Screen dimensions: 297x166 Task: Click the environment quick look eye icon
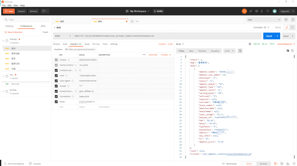tap(286, 20)
